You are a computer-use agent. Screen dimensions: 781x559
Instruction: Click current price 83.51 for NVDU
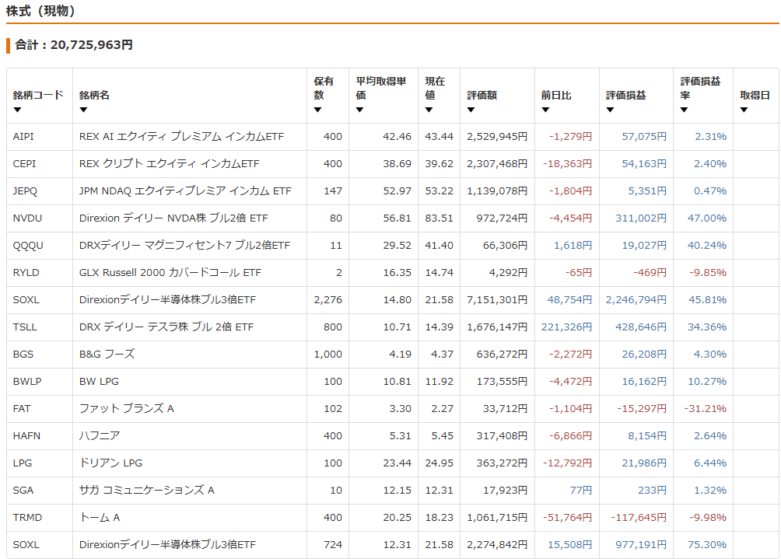point(439,218)
